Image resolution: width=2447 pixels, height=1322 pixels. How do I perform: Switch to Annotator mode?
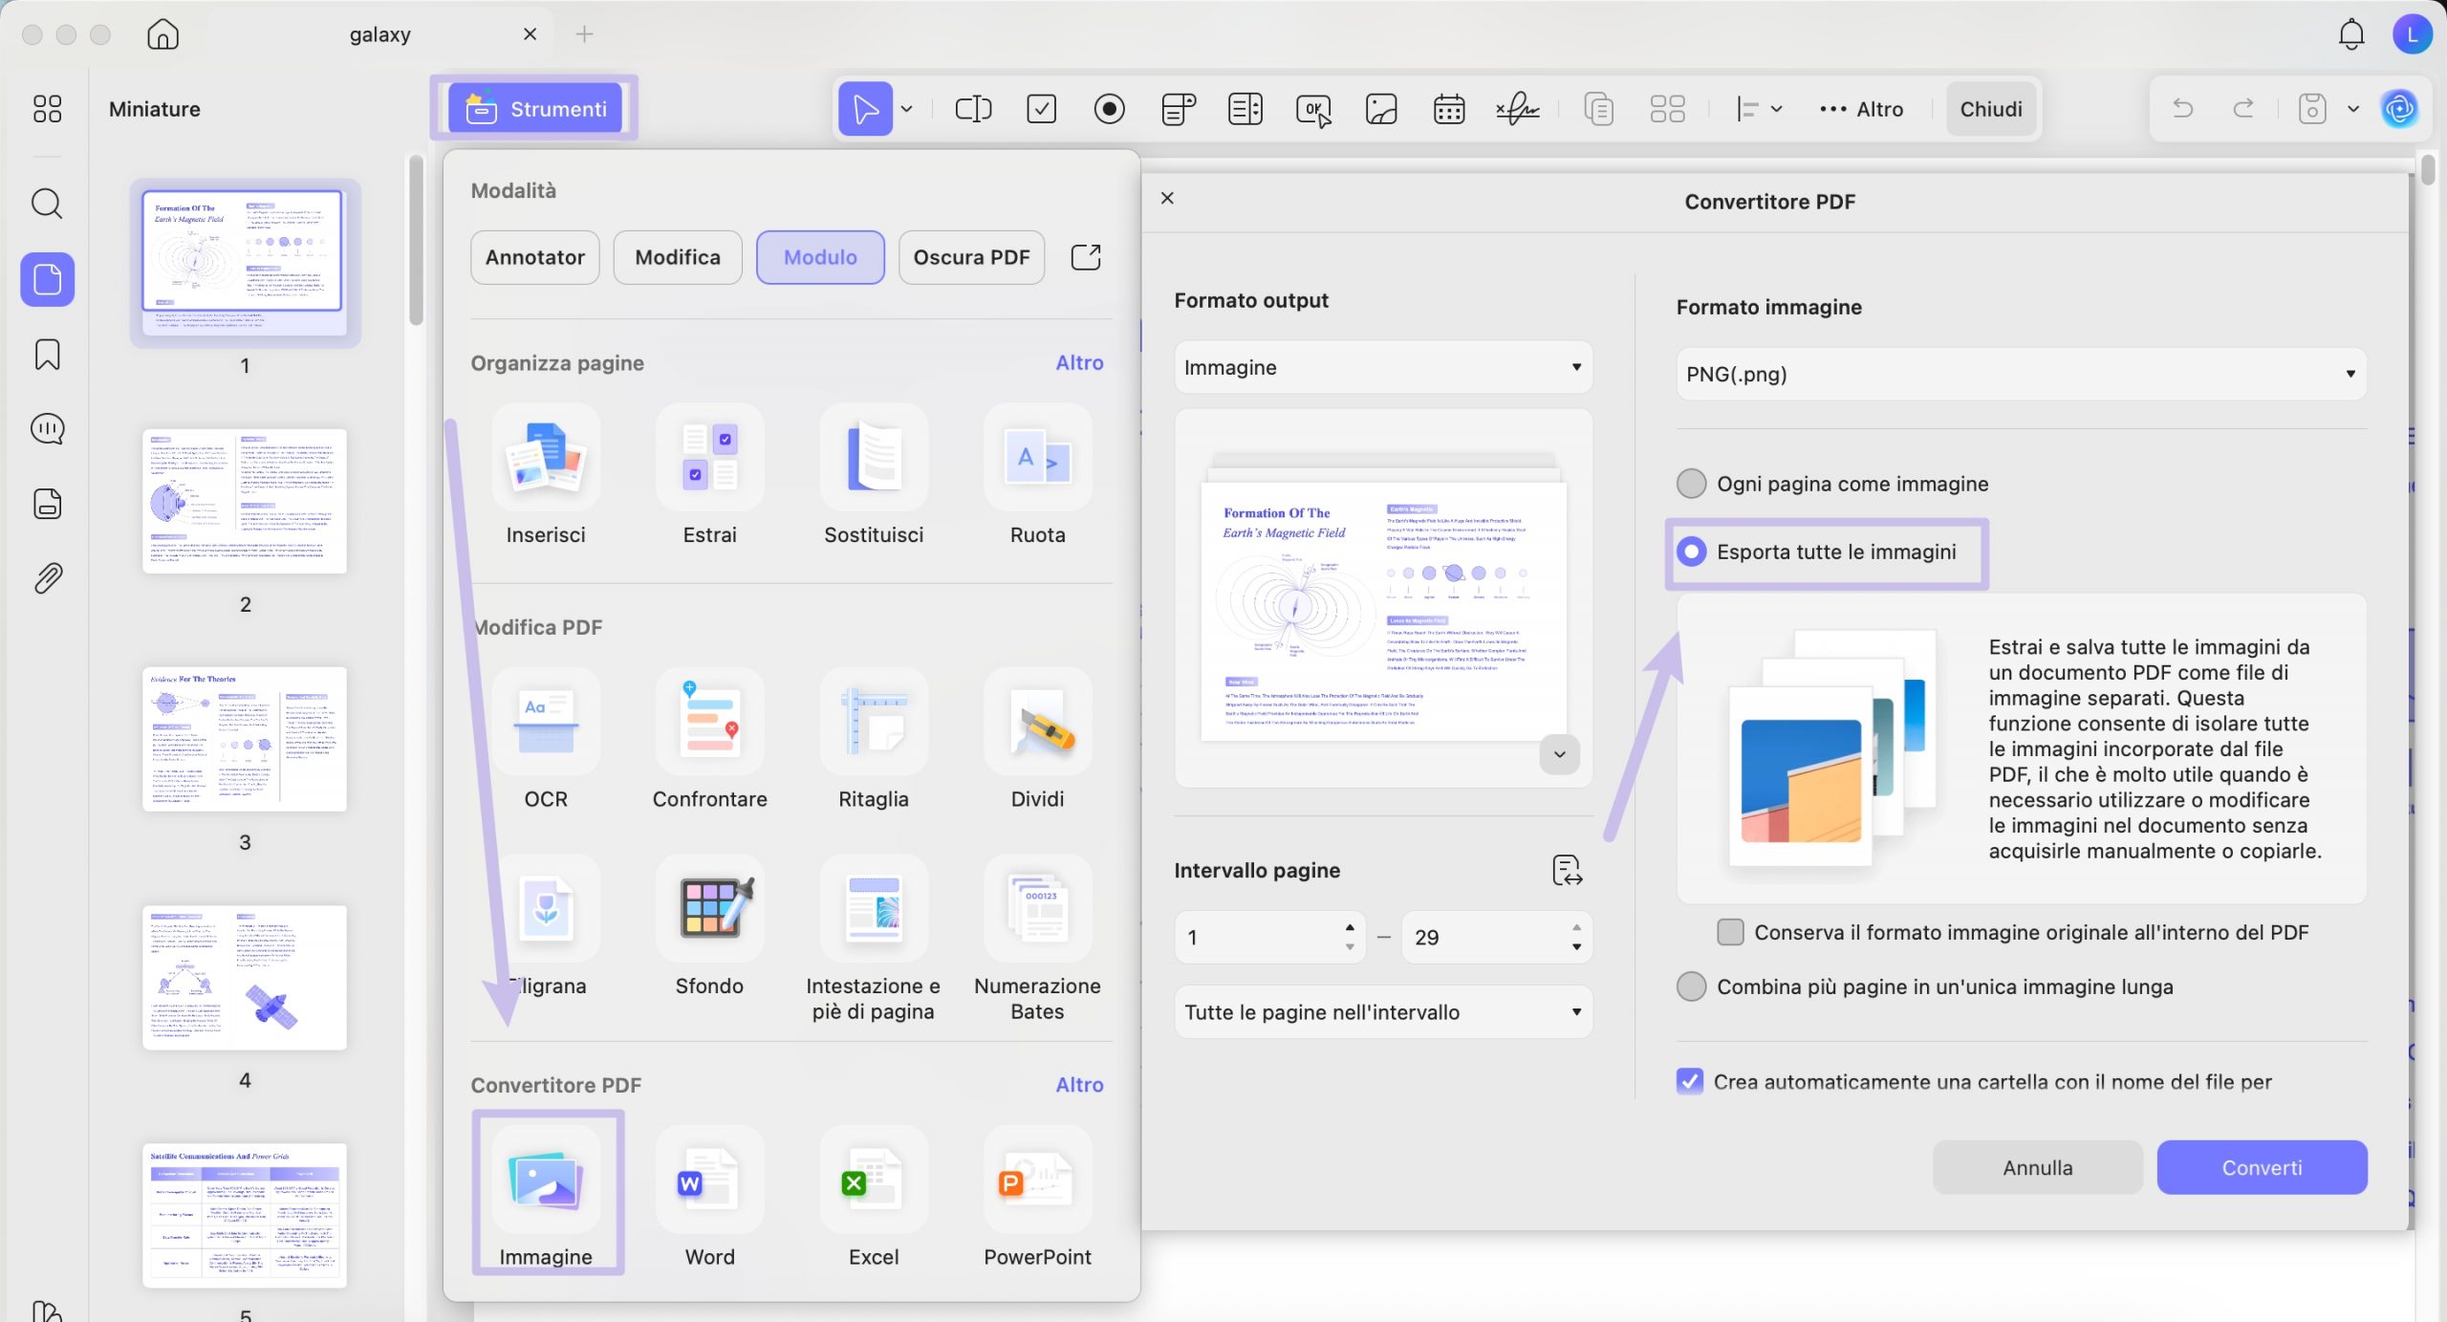534,257
